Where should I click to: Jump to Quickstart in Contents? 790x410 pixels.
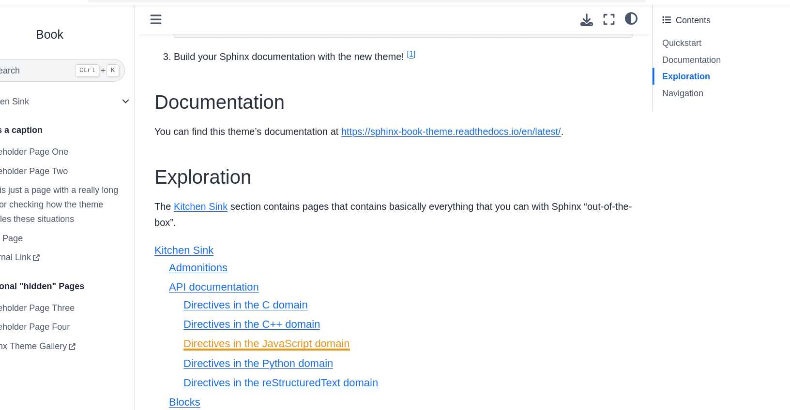tap(682, 43)
